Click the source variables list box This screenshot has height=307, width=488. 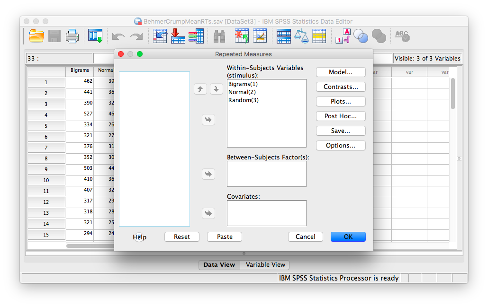tap(154, 149)
